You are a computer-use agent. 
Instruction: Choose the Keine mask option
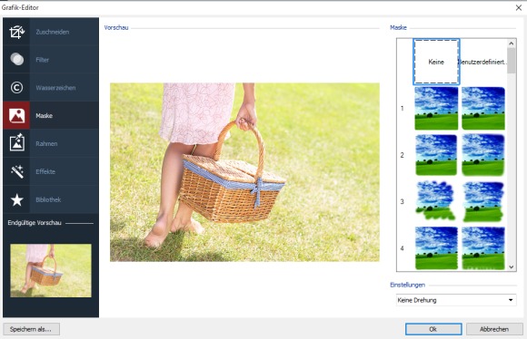436,62
